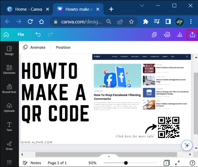Open the browser profile avatar

click(180, 22)
